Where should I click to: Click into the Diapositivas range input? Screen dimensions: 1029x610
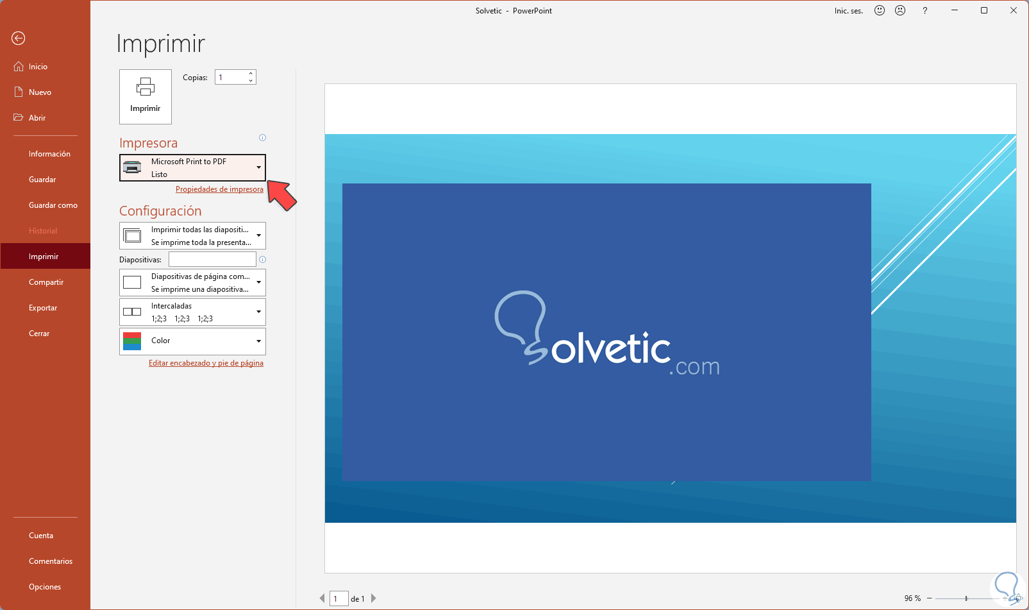(212, 259)
